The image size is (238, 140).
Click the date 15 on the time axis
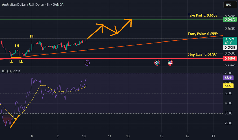[x=161, y=136]
